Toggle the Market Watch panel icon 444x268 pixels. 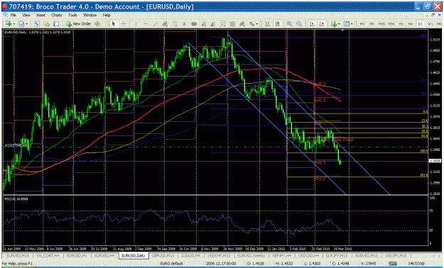[x=36, y=24]
